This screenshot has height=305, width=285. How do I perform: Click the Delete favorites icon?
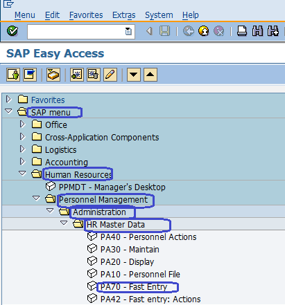click(x=94, y=75)
